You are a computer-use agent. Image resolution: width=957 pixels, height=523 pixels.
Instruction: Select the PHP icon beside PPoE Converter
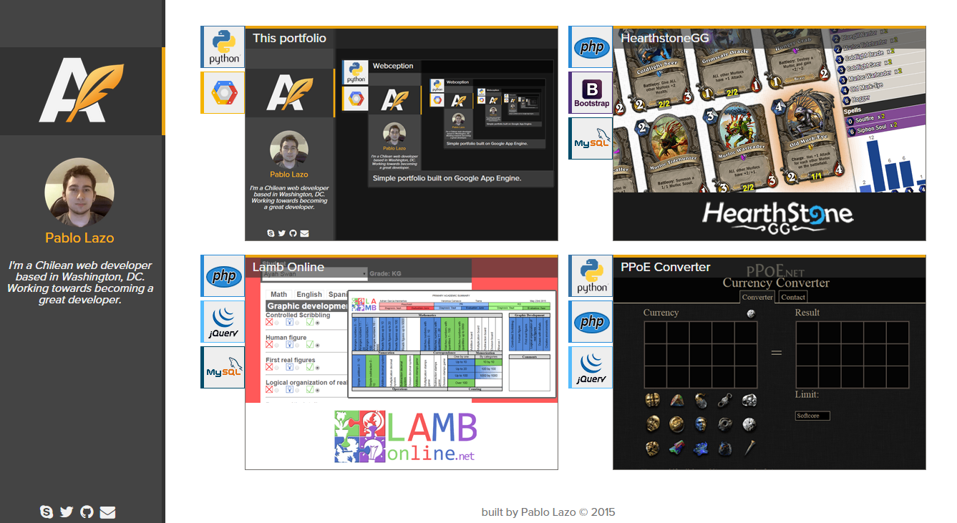(x=591, y=322)
